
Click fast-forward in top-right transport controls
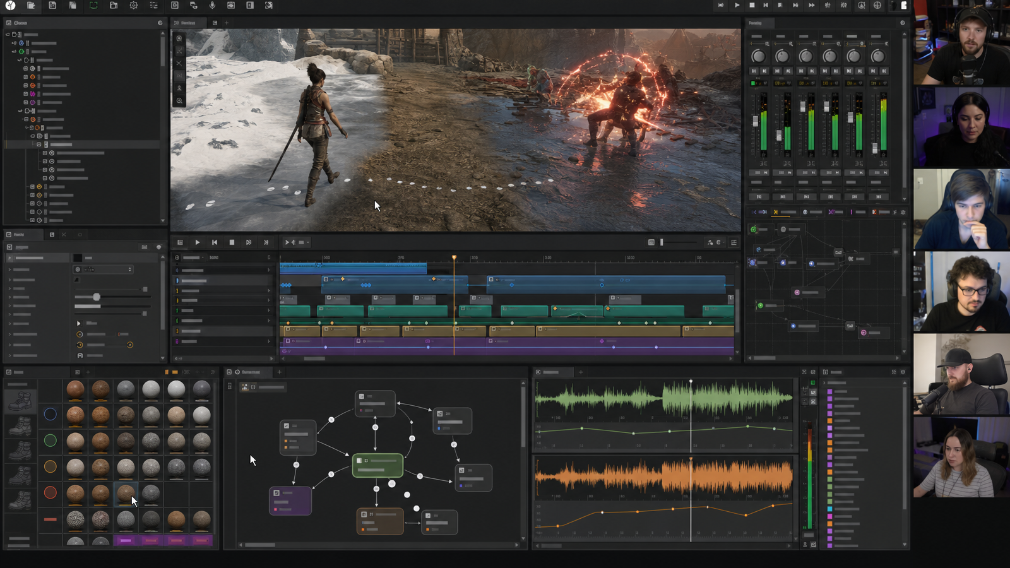pos(811,5)
